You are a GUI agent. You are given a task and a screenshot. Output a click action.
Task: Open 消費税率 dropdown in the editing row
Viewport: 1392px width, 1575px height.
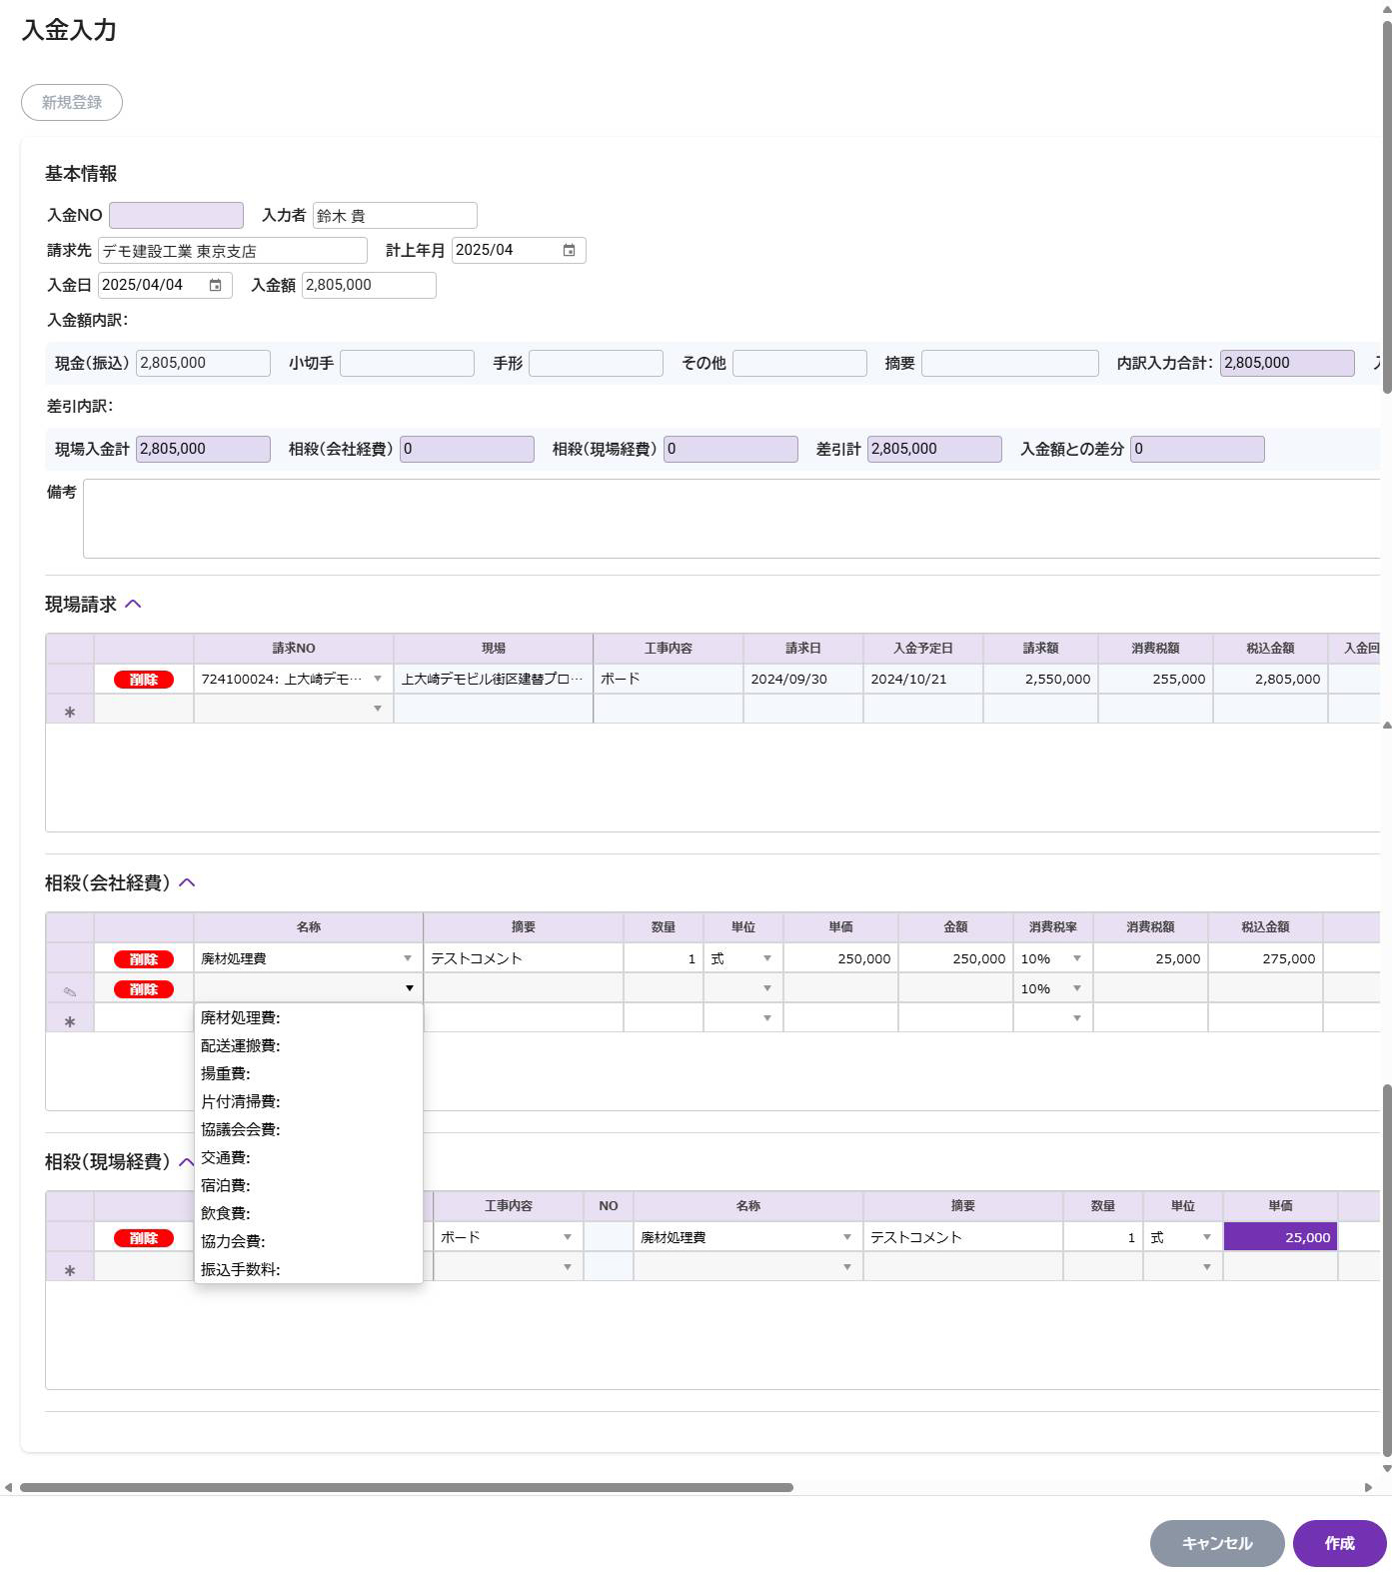click(1077, 988)
